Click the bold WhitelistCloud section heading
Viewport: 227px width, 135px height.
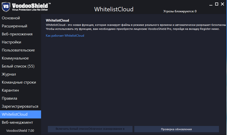click(x=57, y=21)
